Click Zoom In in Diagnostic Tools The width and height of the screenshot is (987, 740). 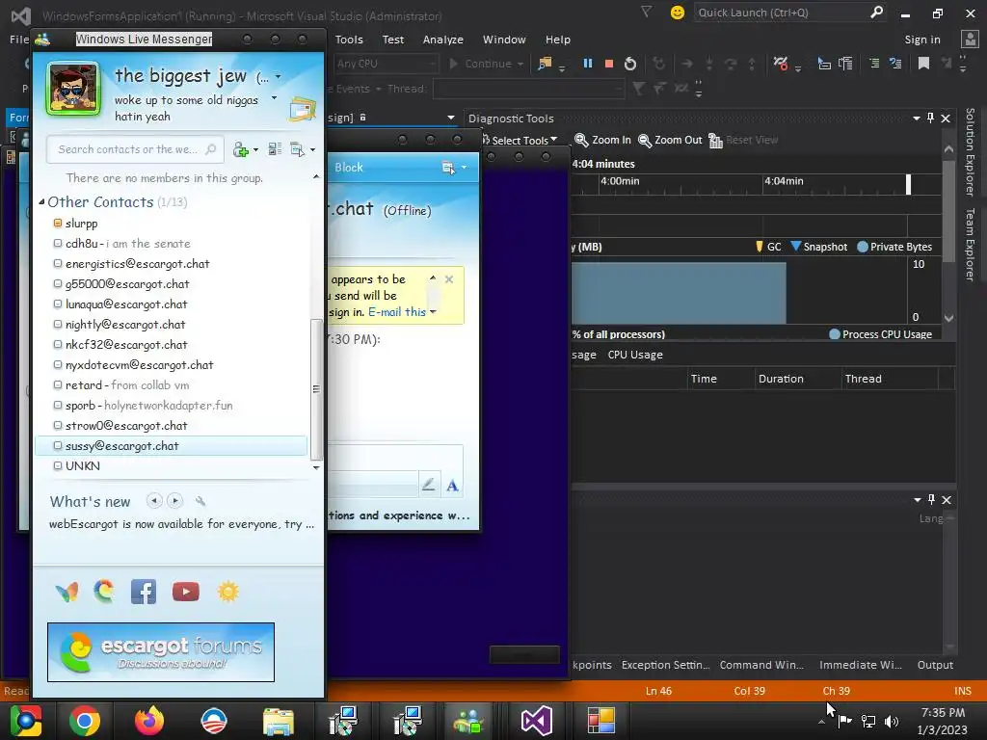click(603, 140)
